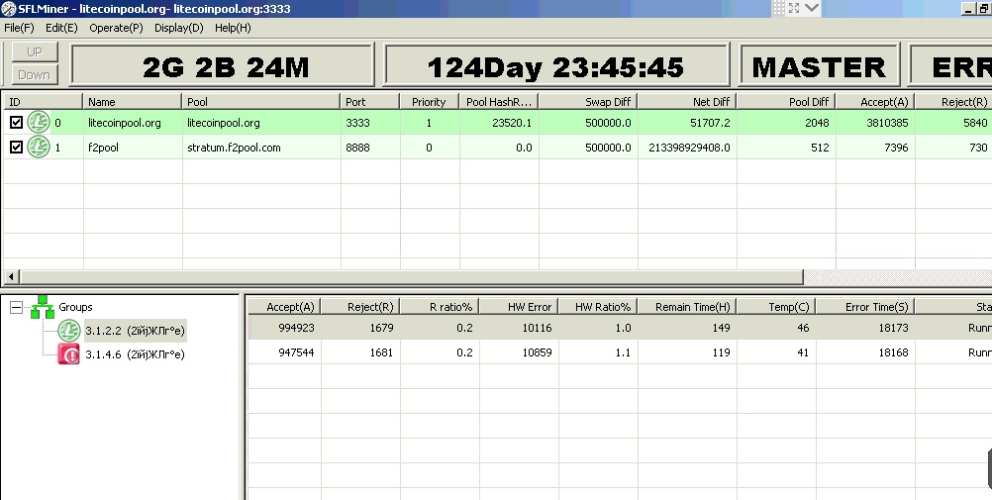Open the Operate(P) menu
Image resolution: width=992 pixels, height=500 pixels.
(x=116, y=28)
